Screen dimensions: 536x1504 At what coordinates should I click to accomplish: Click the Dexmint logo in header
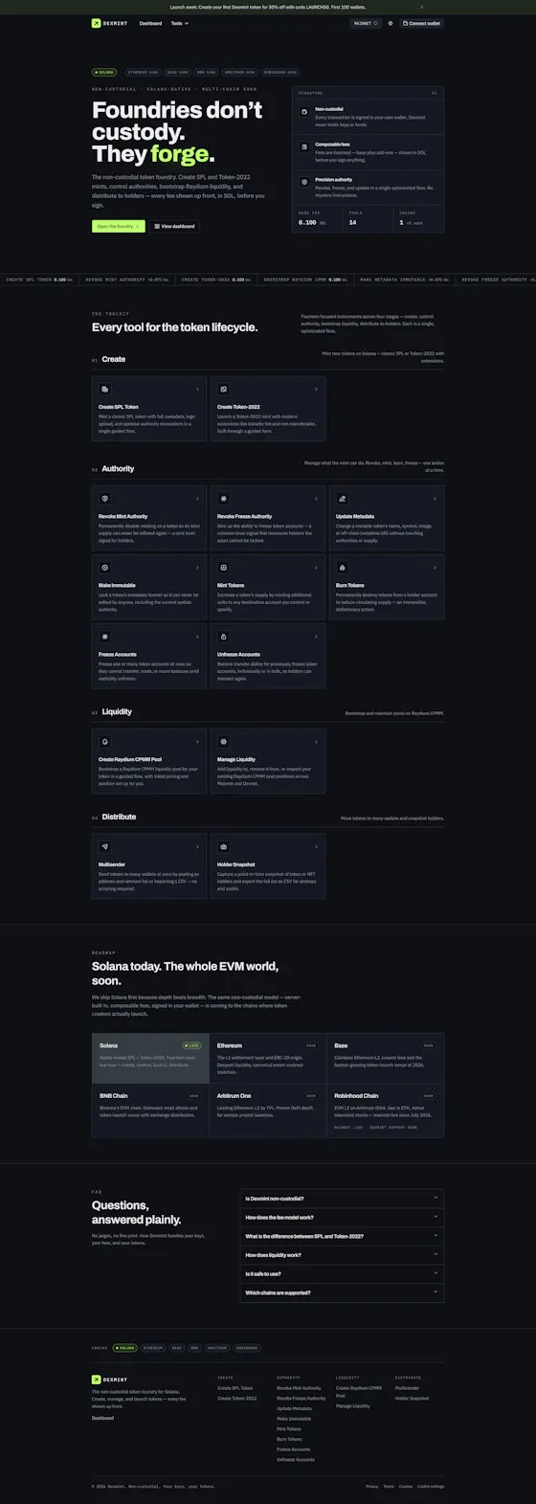coord(110,23)
